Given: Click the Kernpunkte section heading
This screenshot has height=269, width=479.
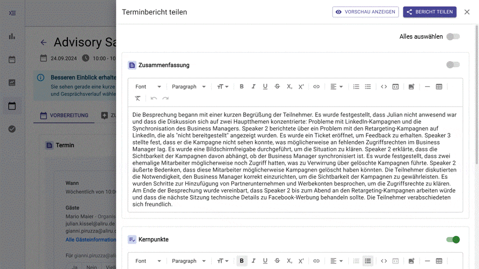Looking at the screenshot, I should click(x=153, y=239).
